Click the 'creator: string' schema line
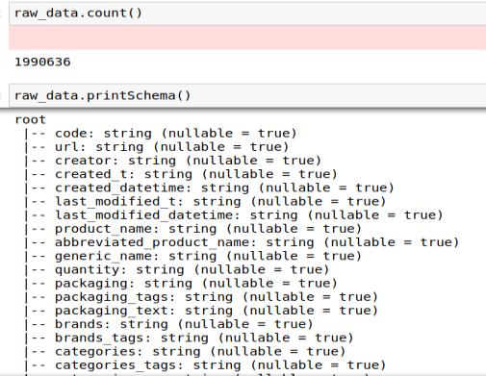Screen dimensions: 486x376 coord(172,161)
